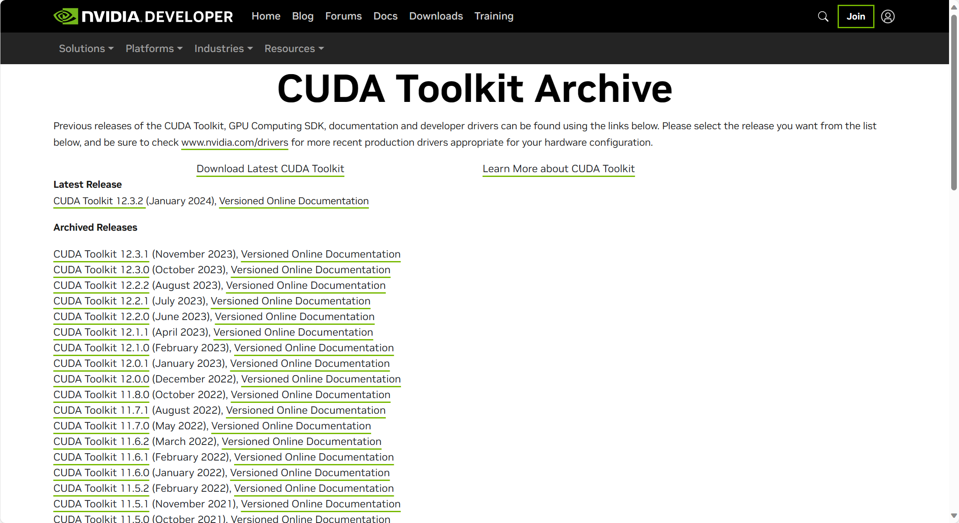
Task: Open www.nvidia.com/drivers link
Action: (235, 142)
